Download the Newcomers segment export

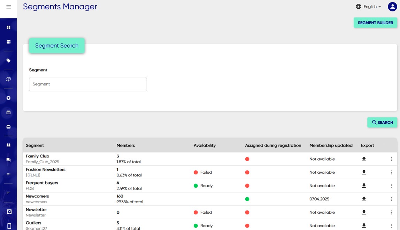click(364, 199)
